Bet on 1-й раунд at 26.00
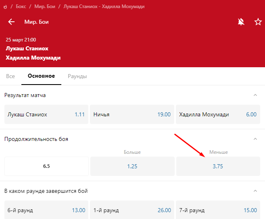This screenshot has width=265, height=219. tap(132, 210)
